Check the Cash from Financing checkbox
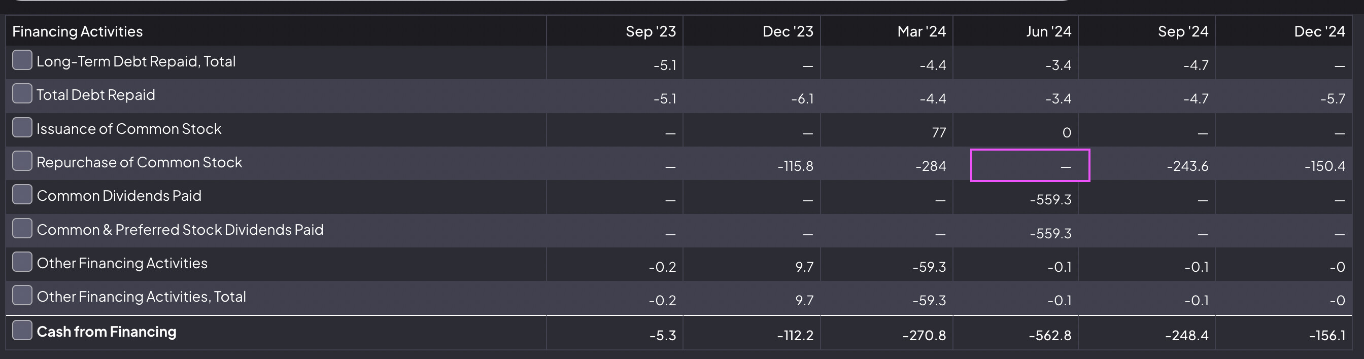The width and height of the screenshot is (1364, 359). click(22, 330)
